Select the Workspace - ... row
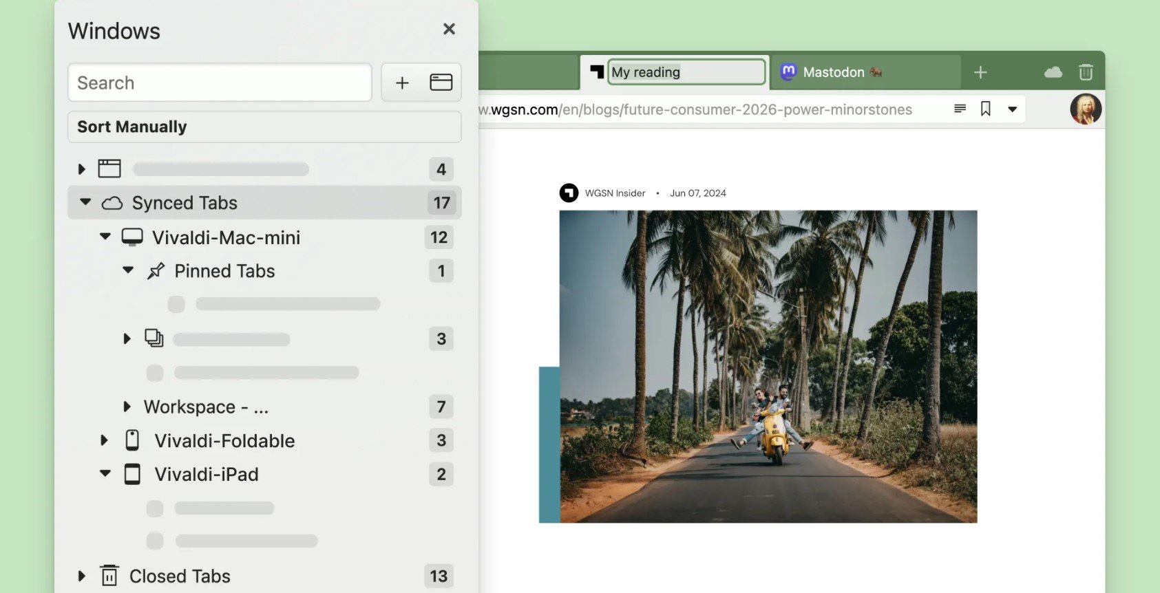This screenshot has width=1160, height=593. [264, 407]
